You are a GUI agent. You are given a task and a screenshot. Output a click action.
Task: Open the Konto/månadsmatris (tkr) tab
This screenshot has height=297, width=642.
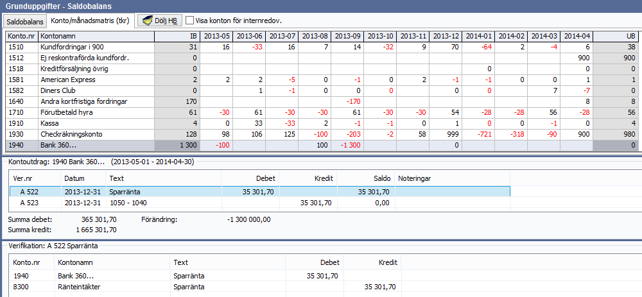[x=91, y=21]
